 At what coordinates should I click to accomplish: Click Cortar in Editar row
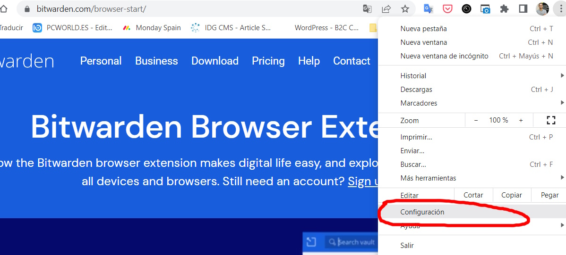click(473, 195)
